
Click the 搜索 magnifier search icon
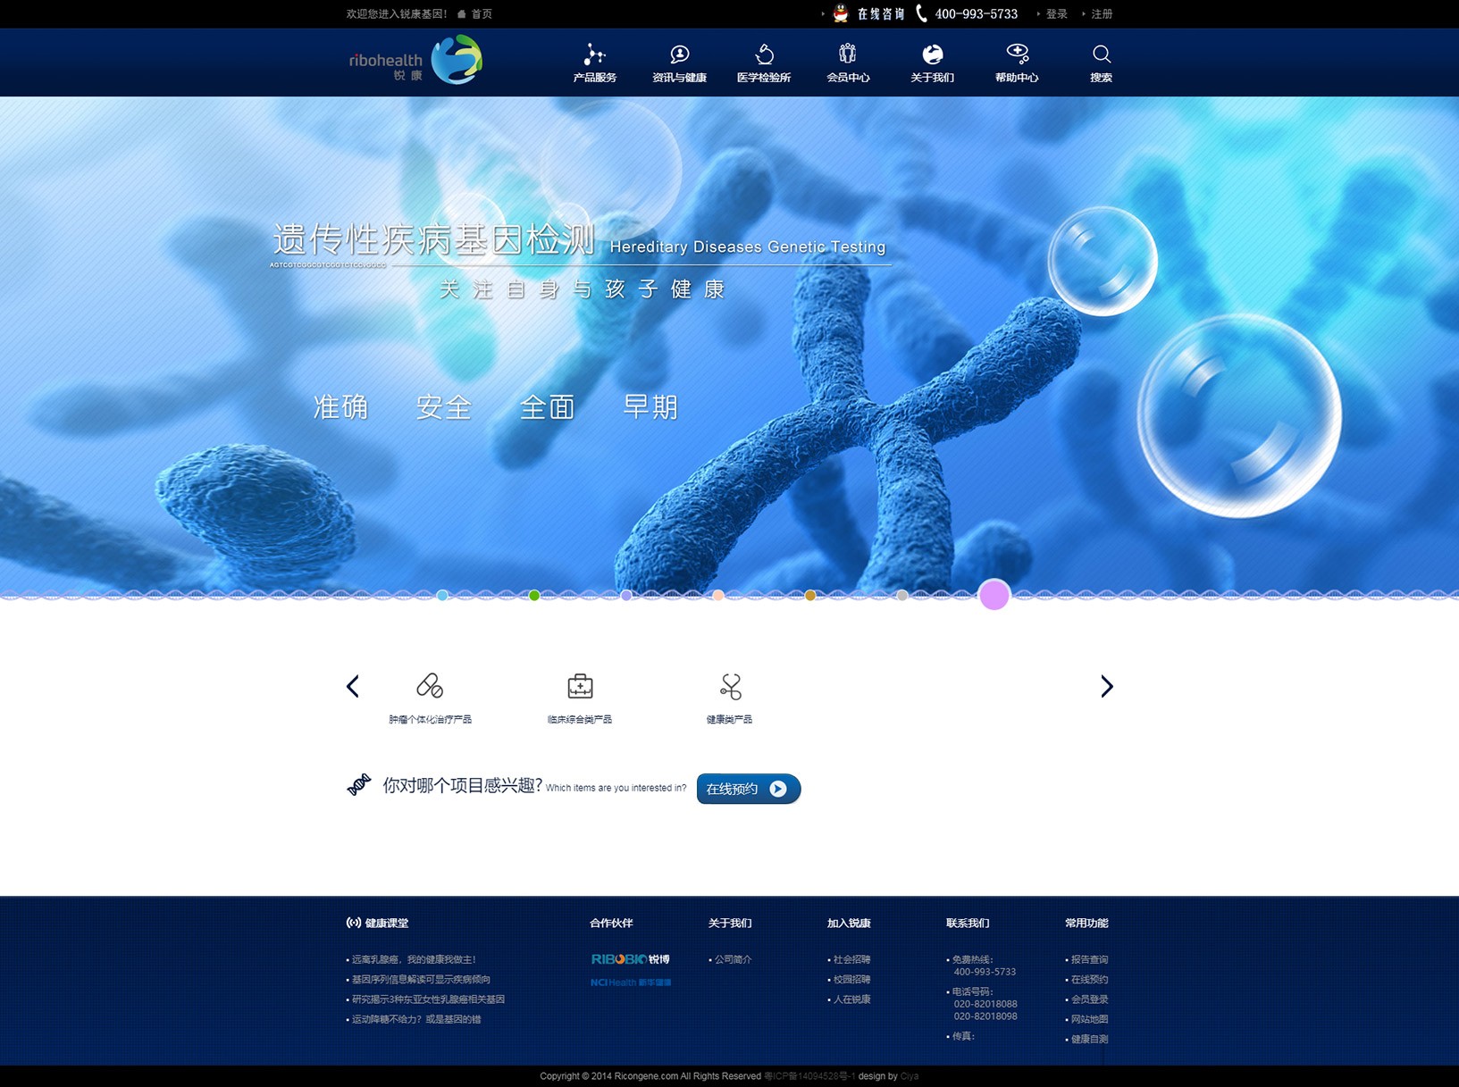[1101, 55]
